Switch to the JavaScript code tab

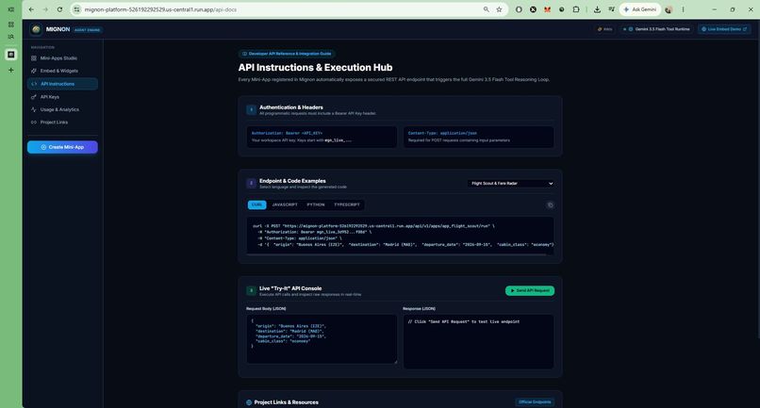[285, 204]
